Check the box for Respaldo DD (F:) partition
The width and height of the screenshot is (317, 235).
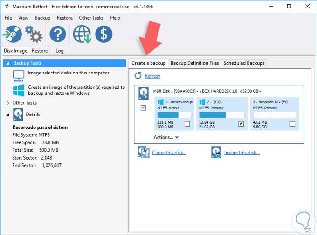292,124
